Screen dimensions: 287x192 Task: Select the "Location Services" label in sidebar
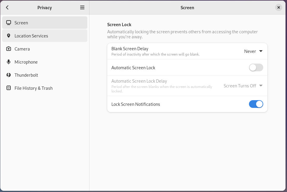31,36
